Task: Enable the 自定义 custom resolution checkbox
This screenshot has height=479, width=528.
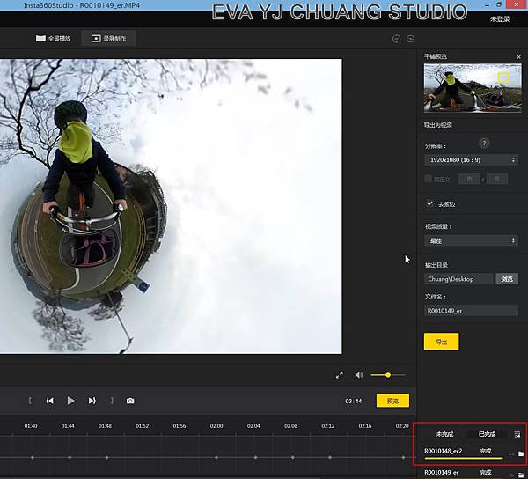Action: [429, 179]
